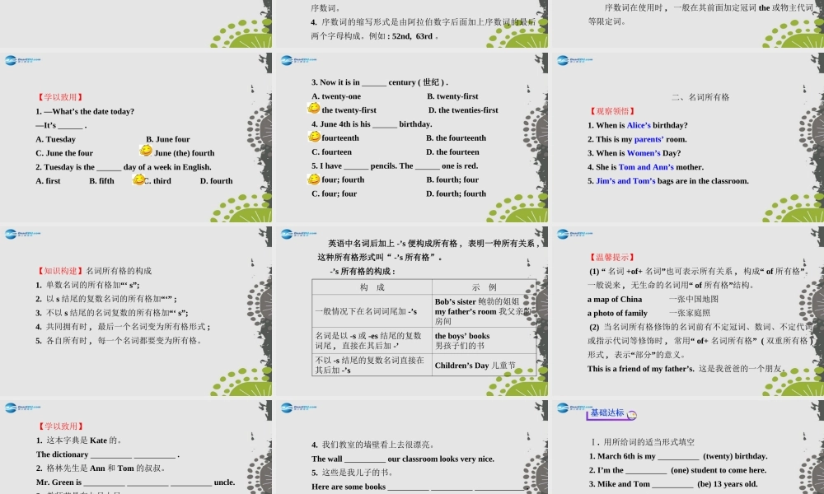Select the option "A. twenty-one"
This screenshot has width=824, height=494.
pyautogui.click(x=336, y=96)
